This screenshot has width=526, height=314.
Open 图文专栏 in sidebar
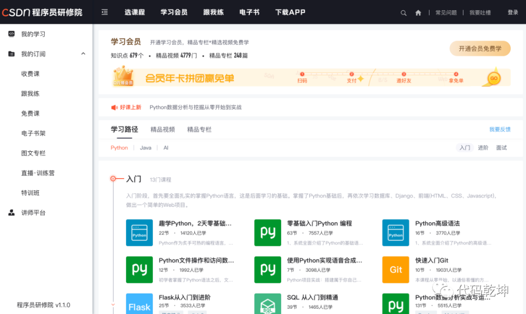(x=33, y=153)
